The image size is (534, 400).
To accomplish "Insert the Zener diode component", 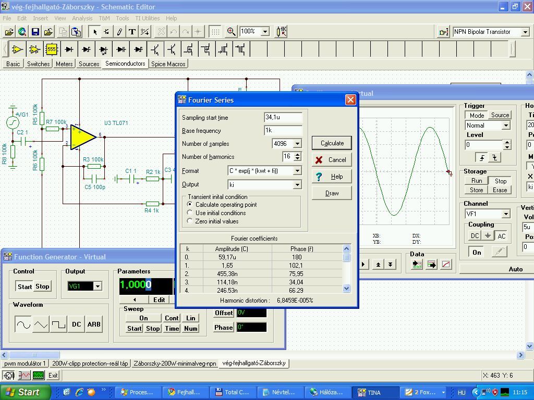I will click(87, 49).
